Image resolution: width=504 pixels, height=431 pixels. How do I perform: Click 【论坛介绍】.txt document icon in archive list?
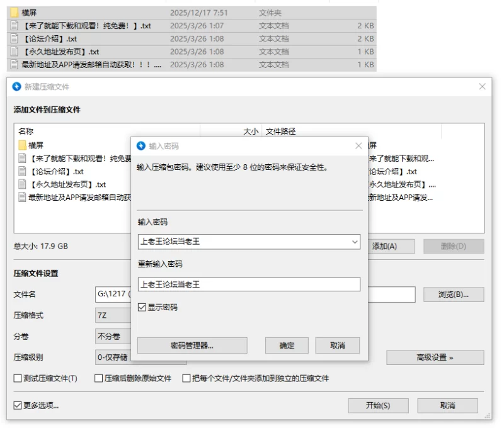22,171
